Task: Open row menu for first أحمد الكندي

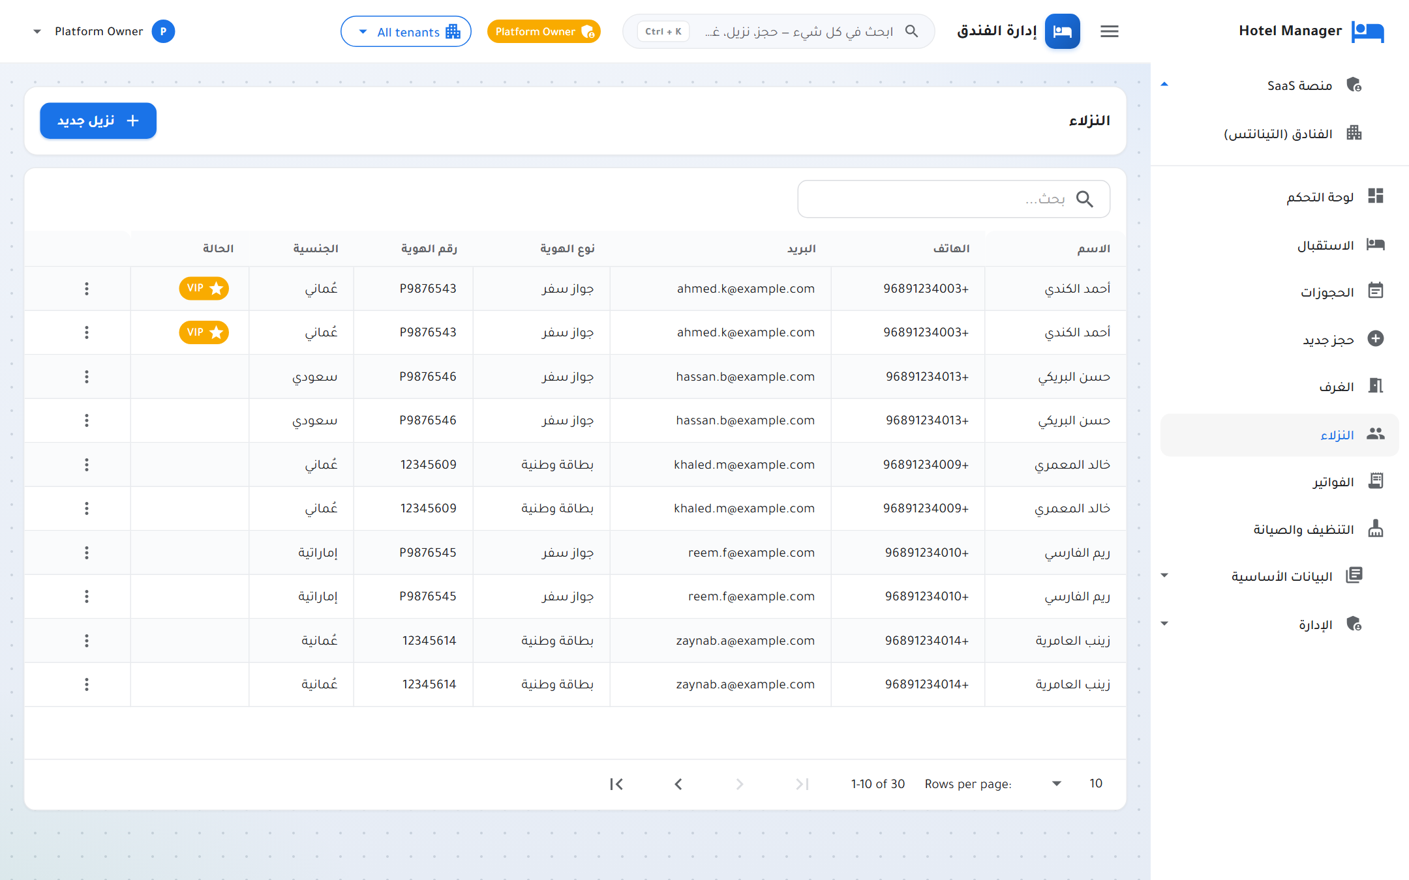Action: click(86, 288)
